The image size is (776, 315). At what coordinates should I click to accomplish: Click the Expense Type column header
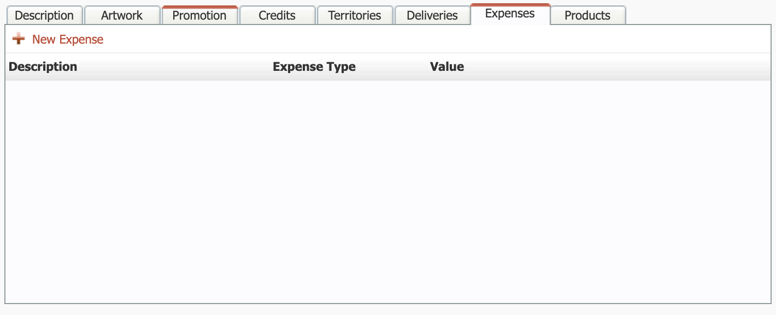click(314, 66)
